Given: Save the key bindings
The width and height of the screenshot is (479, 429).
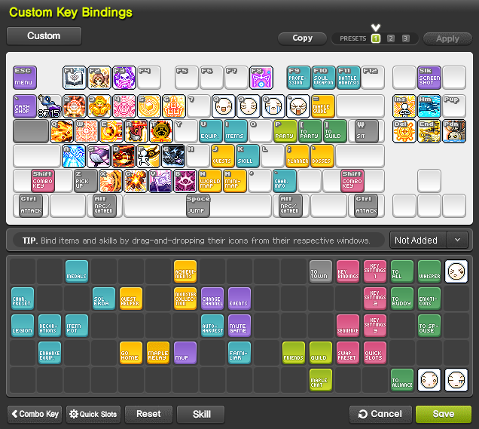Looking at the screenshot, I should tap(443, 414).
